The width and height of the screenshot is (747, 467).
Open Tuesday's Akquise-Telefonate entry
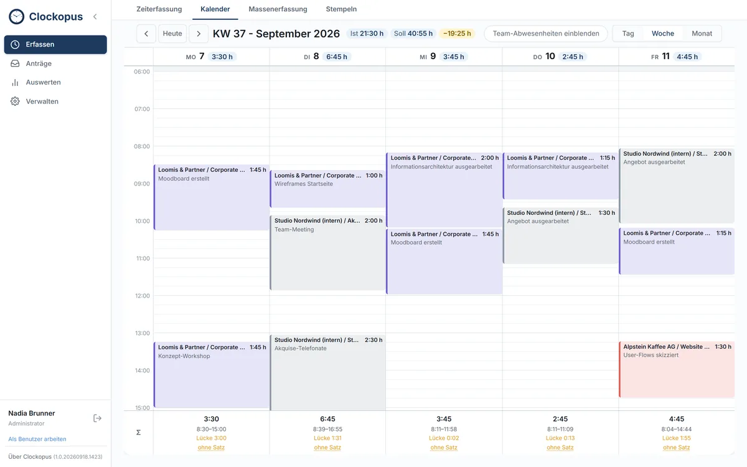pyautogui.click(x=327, y=373)
